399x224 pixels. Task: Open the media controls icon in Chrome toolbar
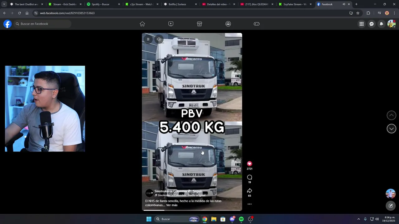tap(379, 13)
